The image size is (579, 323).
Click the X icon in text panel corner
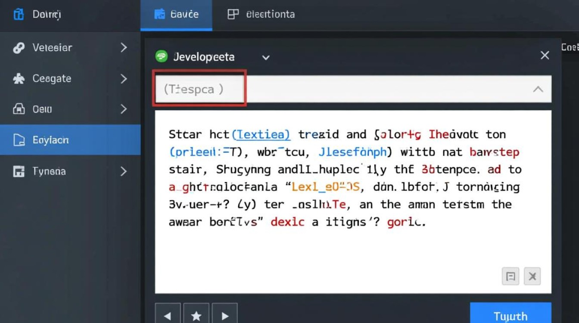532,276
